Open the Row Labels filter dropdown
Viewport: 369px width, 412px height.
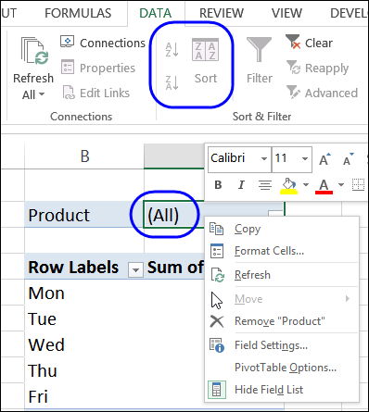[135, 269]
